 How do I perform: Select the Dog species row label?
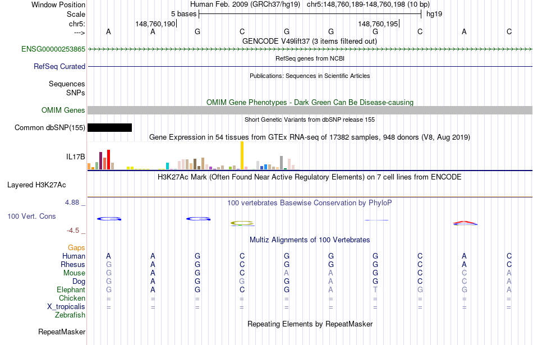point(79,282)
